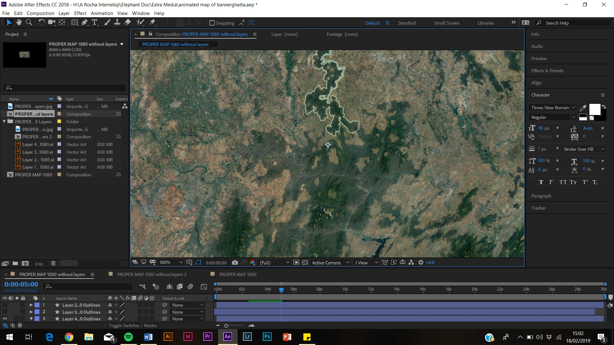Select the Puppet Pin tool
614x345 pixels.
(x=153, y=22)
